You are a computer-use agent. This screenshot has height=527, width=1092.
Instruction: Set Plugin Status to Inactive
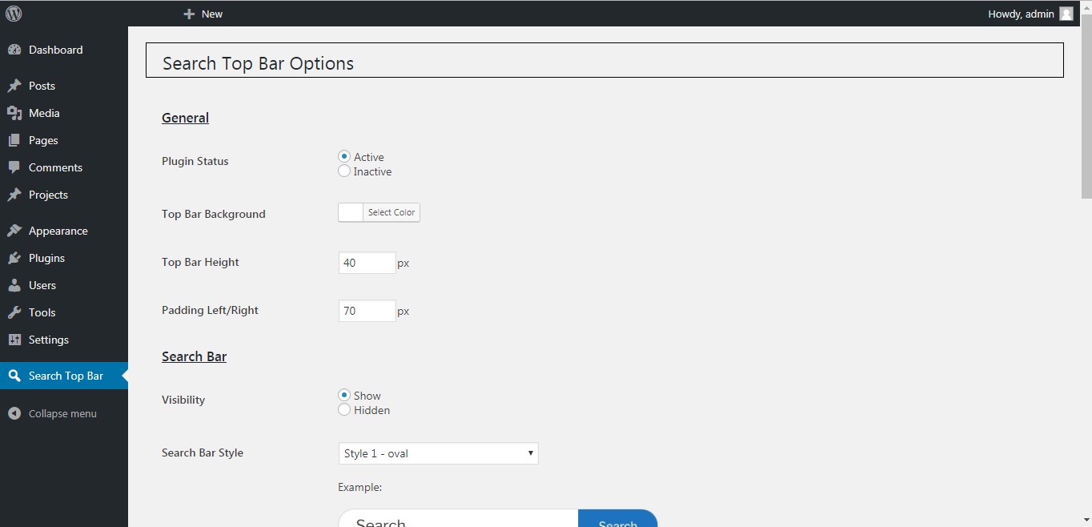(344, 171)
